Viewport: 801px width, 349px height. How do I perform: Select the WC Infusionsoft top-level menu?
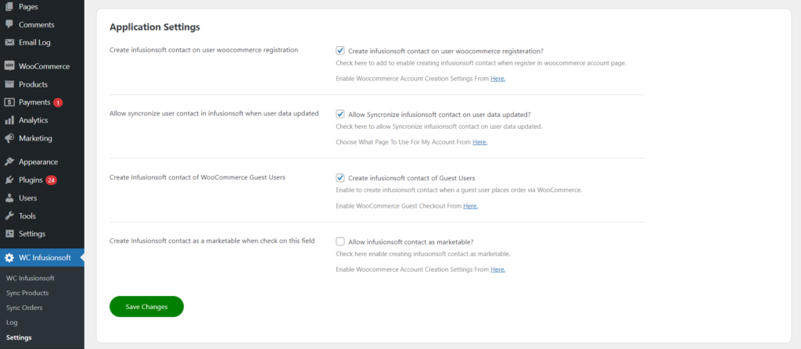(x=42, y=258)
